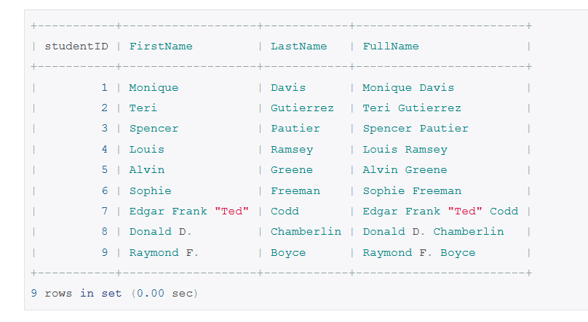This screenshot has height=322, width=588.
Task: Select student ID 4
Action: (x=105, y=150)
